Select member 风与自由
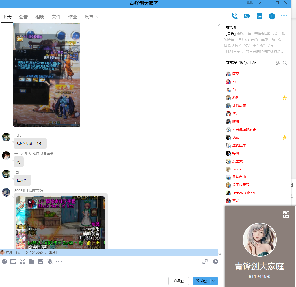 point(239,177)
